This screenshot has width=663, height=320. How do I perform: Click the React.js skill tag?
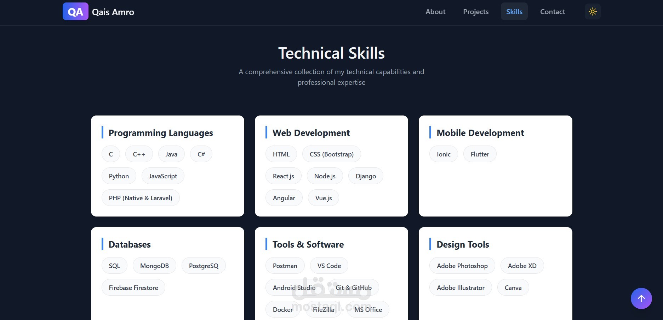pos(284,176)
